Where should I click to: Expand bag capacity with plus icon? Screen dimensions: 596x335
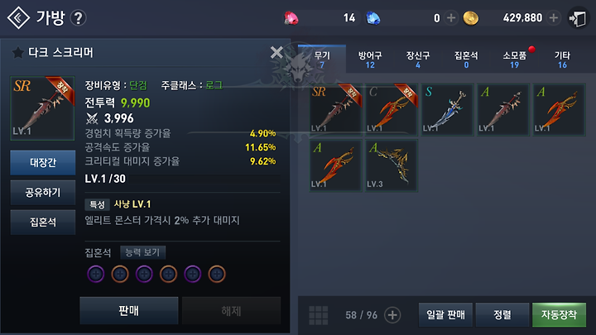pyautogui.click(x=392, y=315)
